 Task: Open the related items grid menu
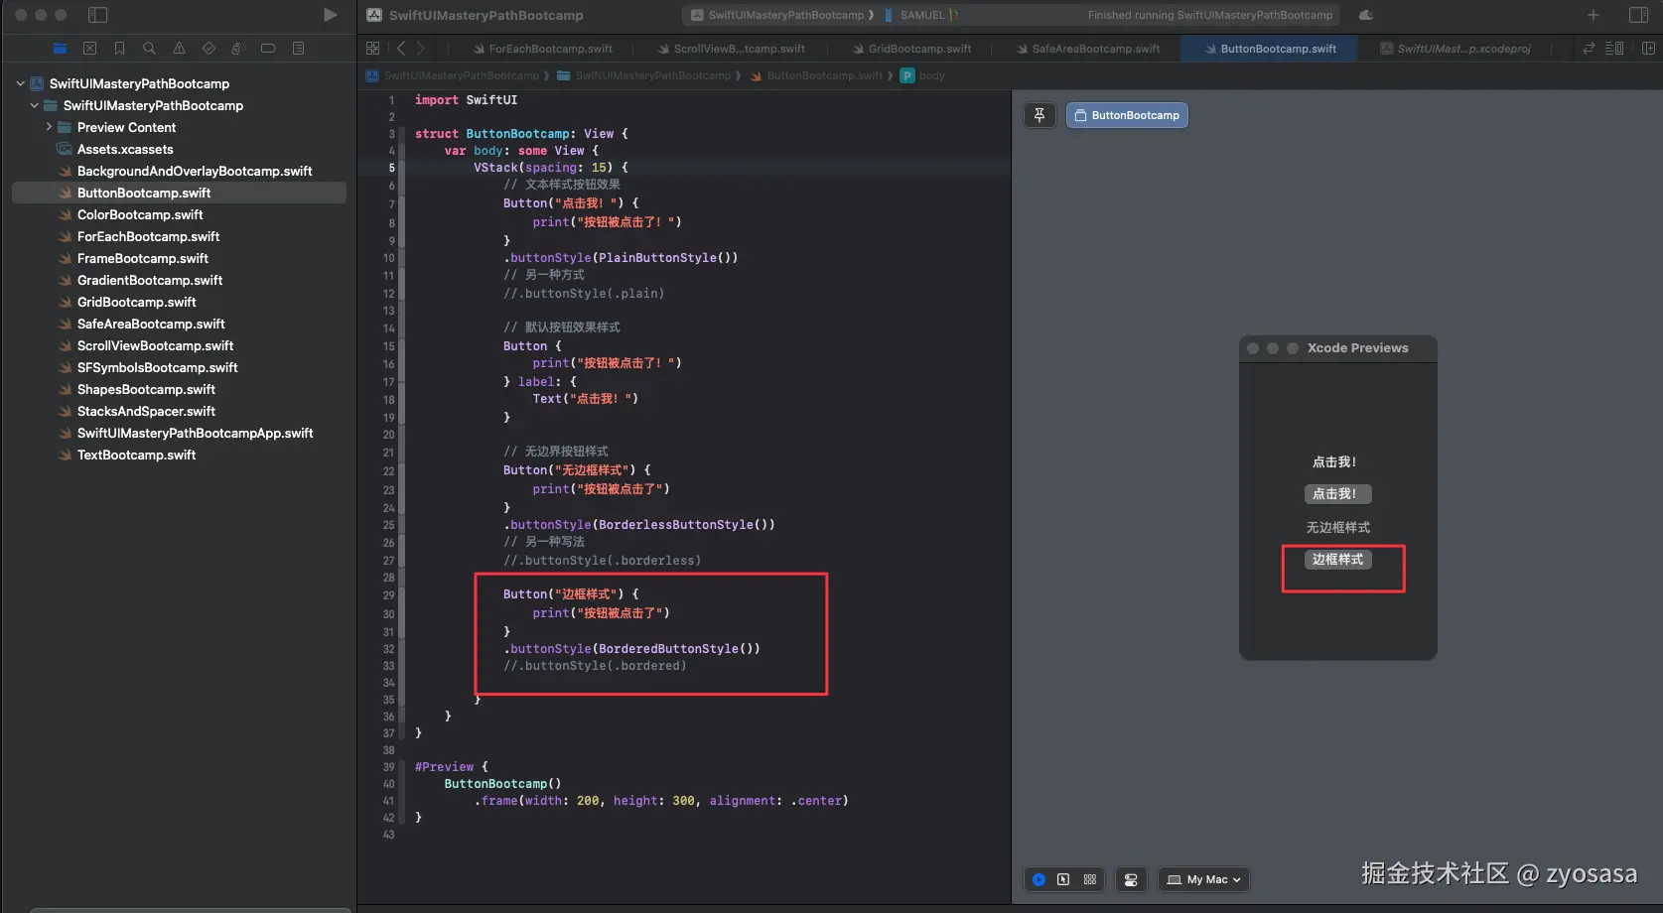pyautogui.click(x=372, y=48)
